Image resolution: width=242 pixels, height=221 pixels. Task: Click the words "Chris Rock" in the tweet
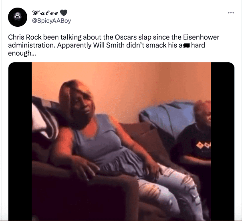point(25,37)
